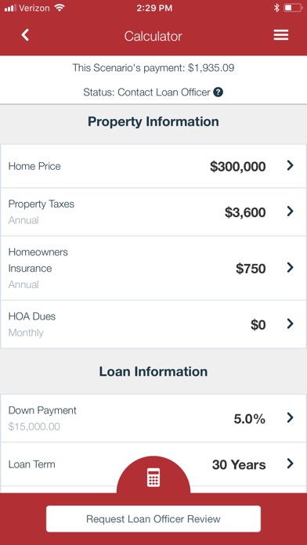Screen dimensions: 307x545
Task: Expand the Home Price chevron
Action: (290, 166)
